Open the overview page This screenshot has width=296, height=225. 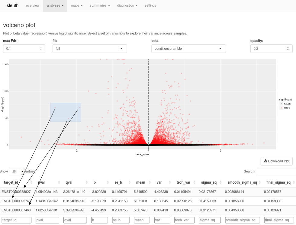(x=33, y=5)
